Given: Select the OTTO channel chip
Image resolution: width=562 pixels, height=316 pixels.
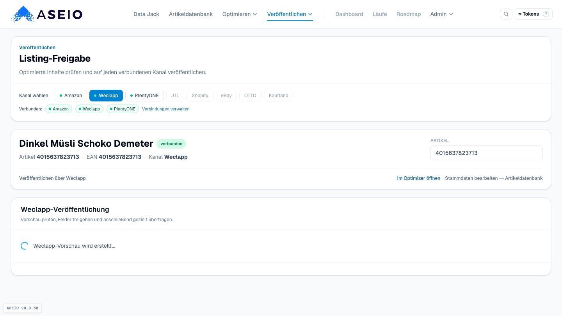Looking at the screenshot, I should pos(250,96).
